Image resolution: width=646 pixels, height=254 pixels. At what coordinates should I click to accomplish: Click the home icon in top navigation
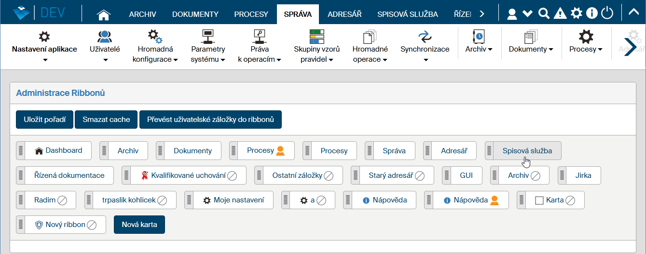104,14
